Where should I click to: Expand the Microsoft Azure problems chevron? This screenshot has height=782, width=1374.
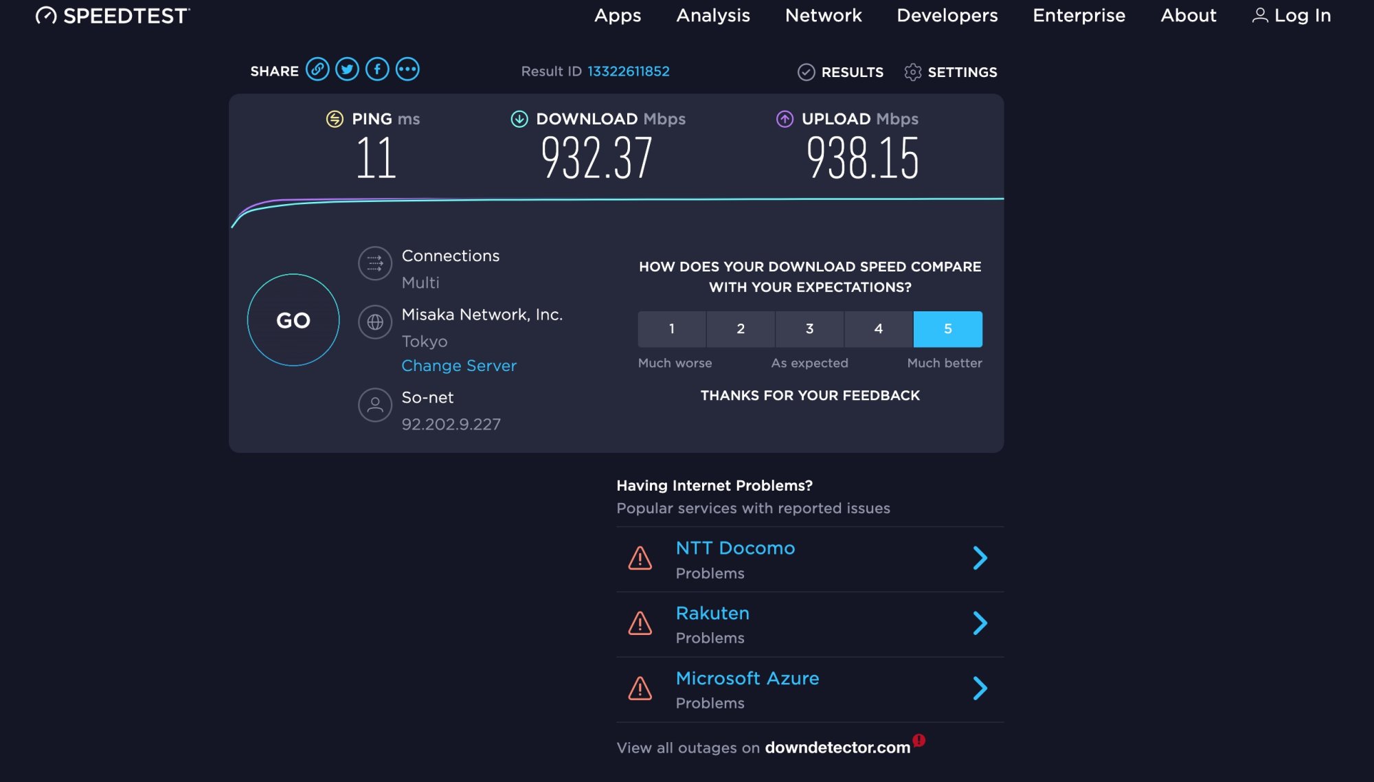pyautogui.click(x=980, y=688)
